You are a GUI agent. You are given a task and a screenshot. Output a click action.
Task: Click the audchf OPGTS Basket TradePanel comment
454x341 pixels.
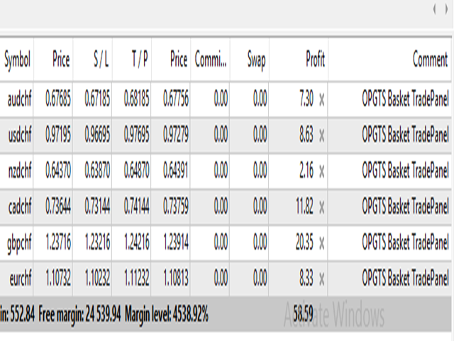coord(405,99)
